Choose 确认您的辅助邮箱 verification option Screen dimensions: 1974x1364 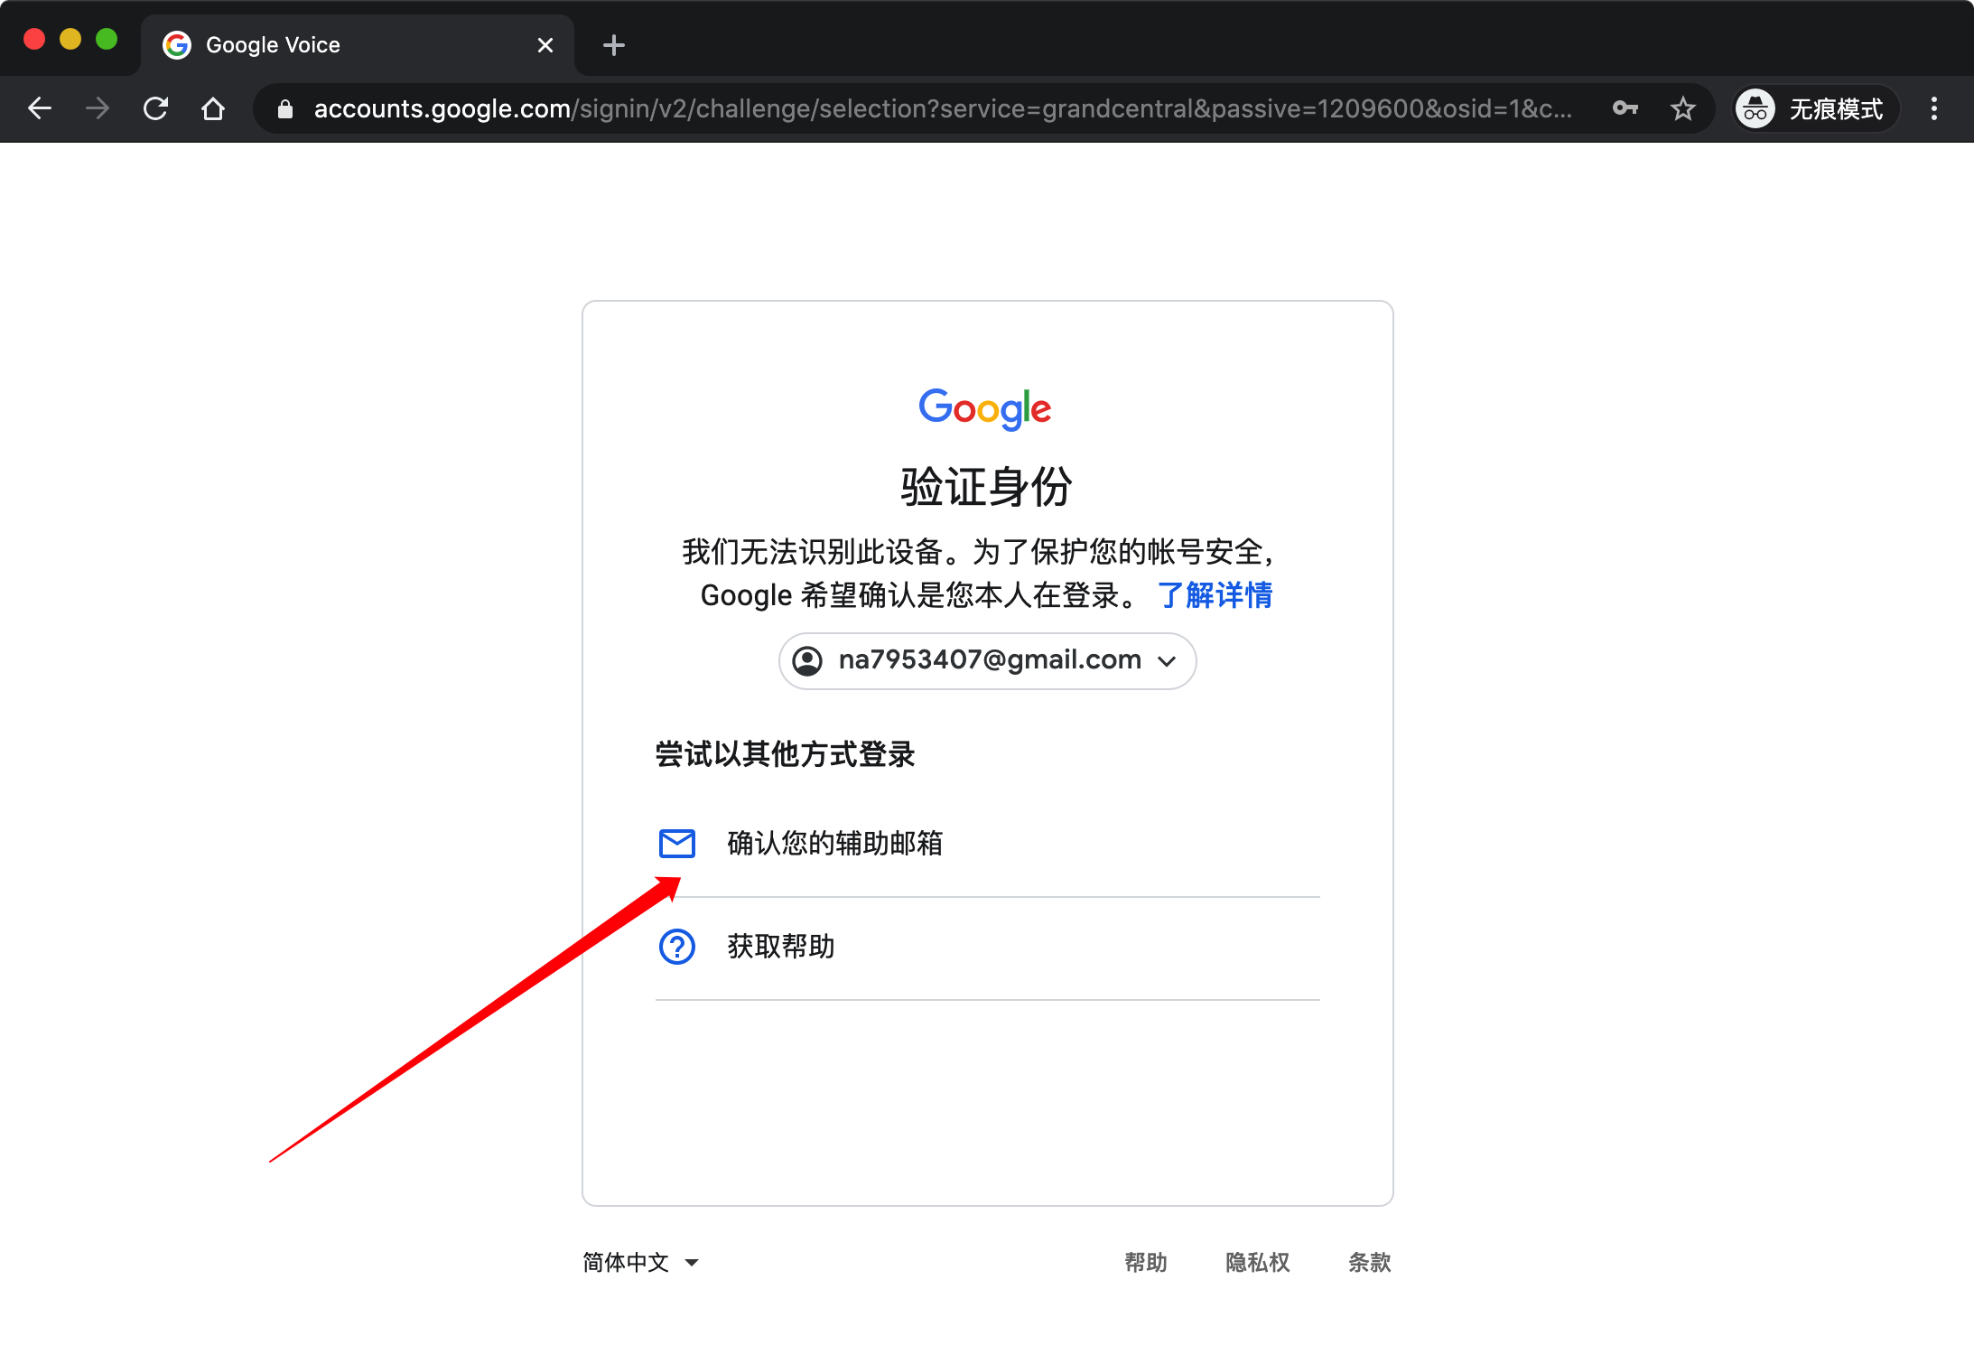(x=834, y=843)
